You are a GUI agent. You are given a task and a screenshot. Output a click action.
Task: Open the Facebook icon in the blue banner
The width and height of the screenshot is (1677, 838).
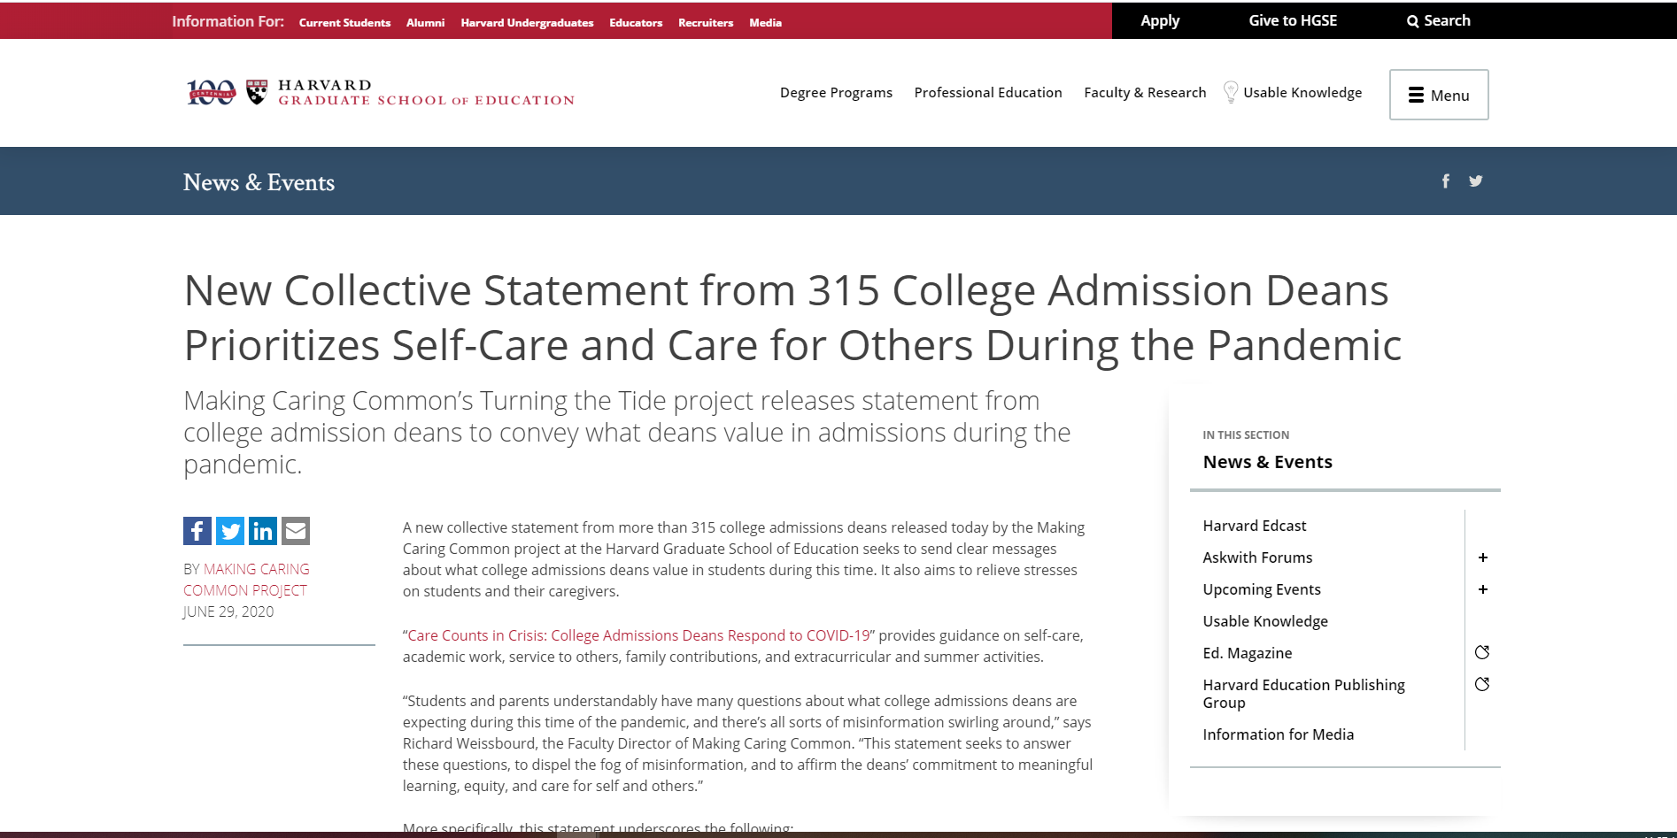point(1445,181)
